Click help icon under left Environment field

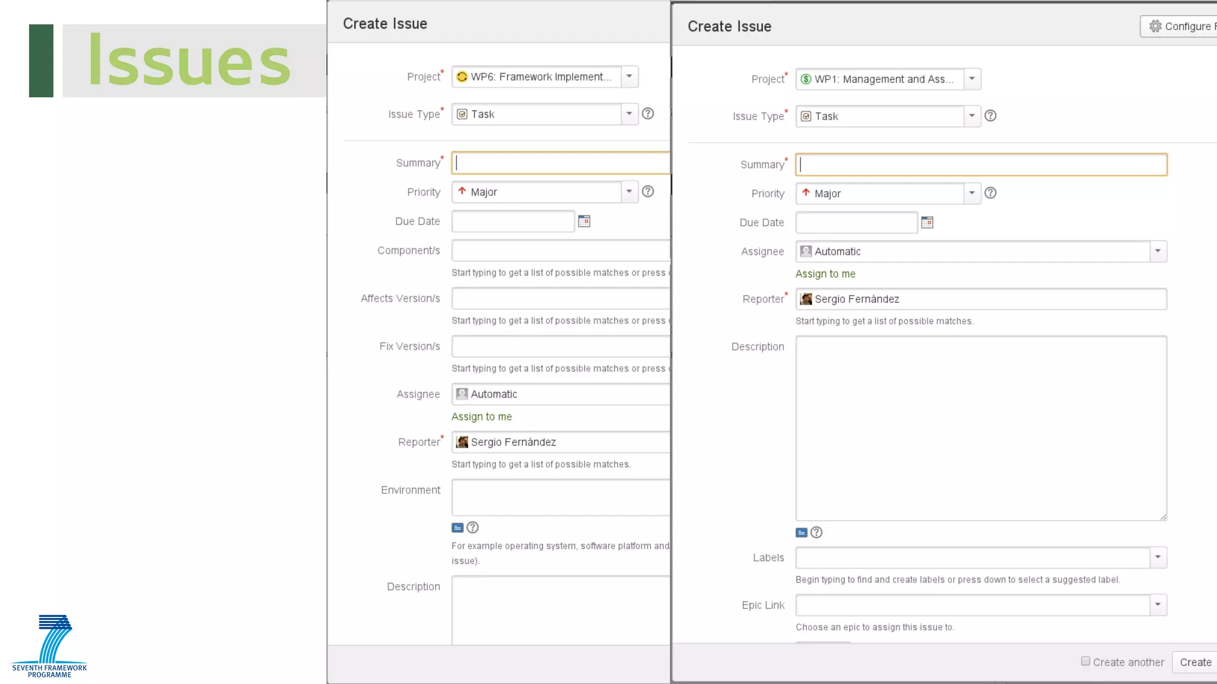(x=472, y=527)
